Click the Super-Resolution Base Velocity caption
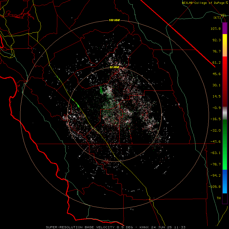The height and width of the screenshot is (229, 229). tap(116, 227)
